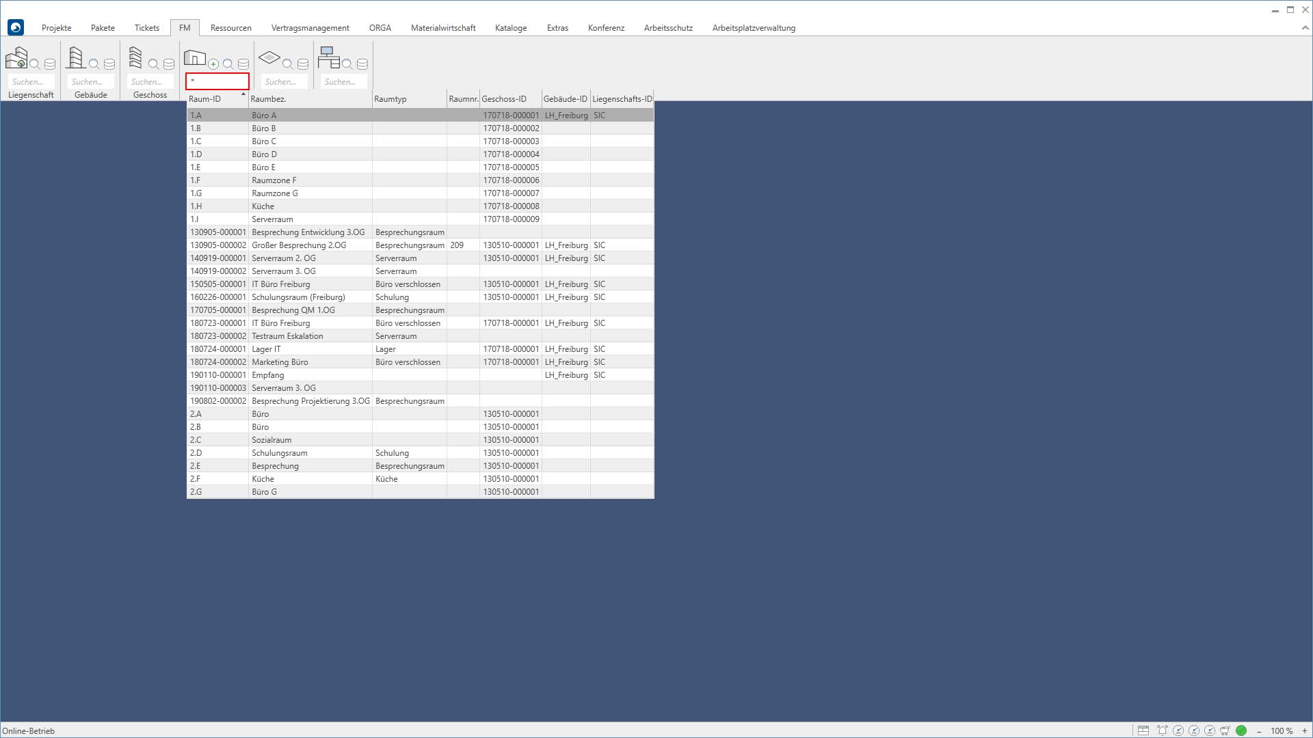Click the magnifier next to Gebäude icon
This screenshot has width=1313, height=738.
[x=94, y=64]
